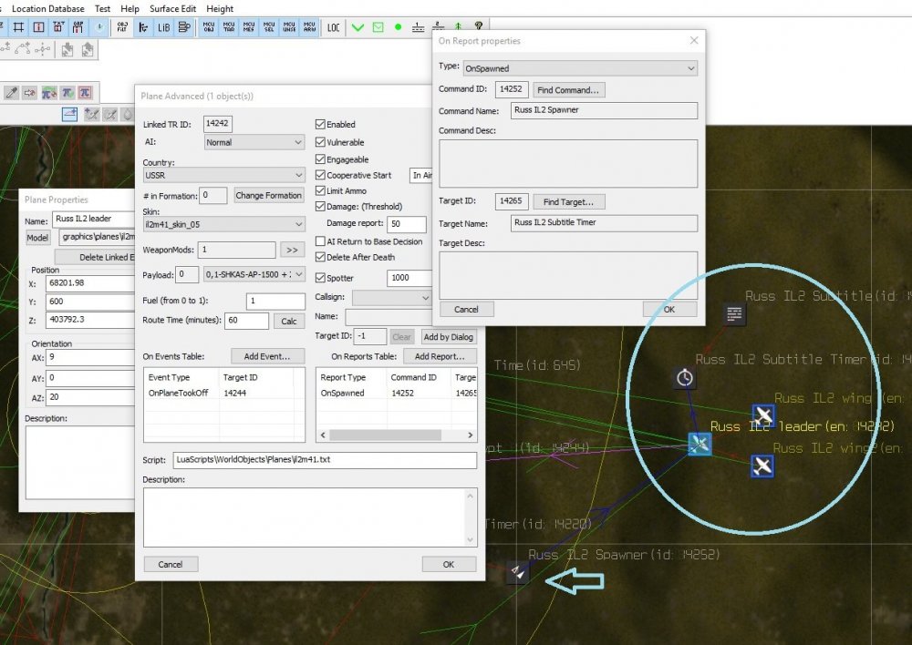The height and width of the screenshot is (645, 912).
Task: Click the Add Event... button
Action: point(268,356)
